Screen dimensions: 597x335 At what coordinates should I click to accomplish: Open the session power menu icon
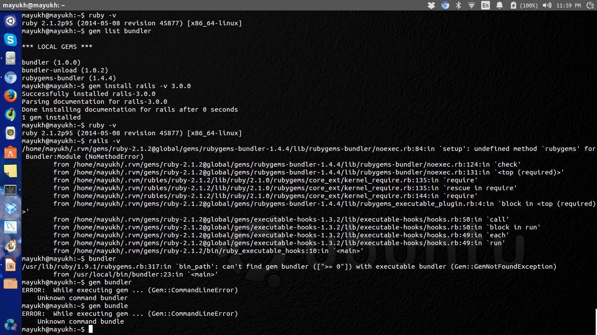(x=590, y=5)
